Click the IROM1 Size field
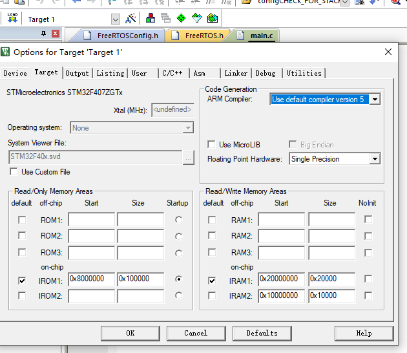407x353 pixels. pyautogui.click(x=140, y=279)
